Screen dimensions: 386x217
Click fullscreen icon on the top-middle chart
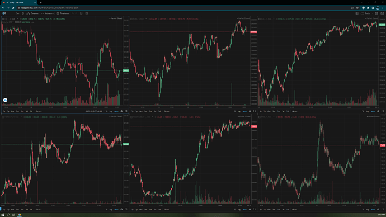pyautogui.click(x=255, y=111)
